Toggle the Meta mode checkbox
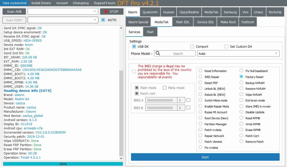 tap(165, 88)
